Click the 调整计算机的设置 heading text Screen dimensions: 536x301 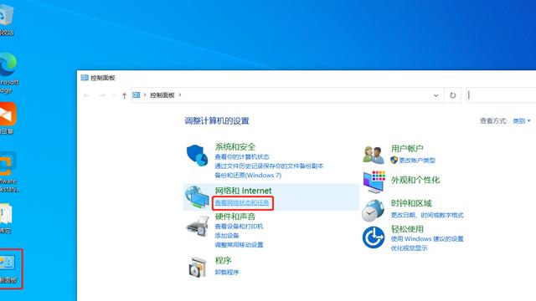pos(217,120)
